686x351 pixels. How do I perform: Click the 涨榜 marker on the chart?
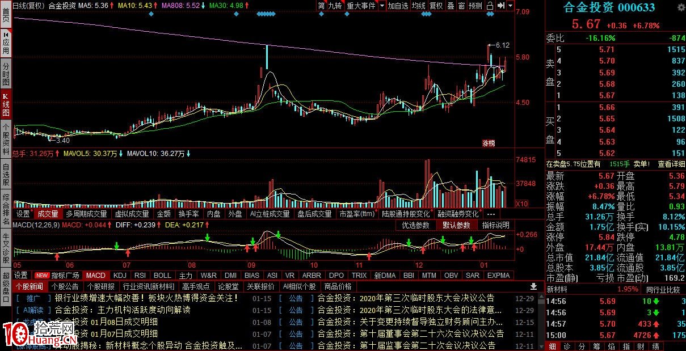489,143
